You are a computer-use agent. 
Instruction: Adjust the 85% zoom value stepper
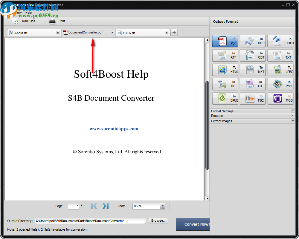coord(163,206)
